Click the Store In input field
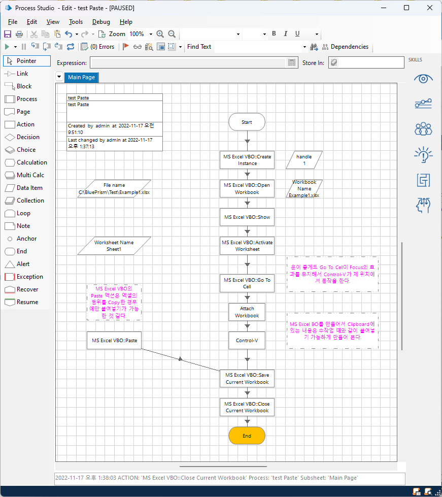This screenshot has height=497, width=442. point(371,62)
